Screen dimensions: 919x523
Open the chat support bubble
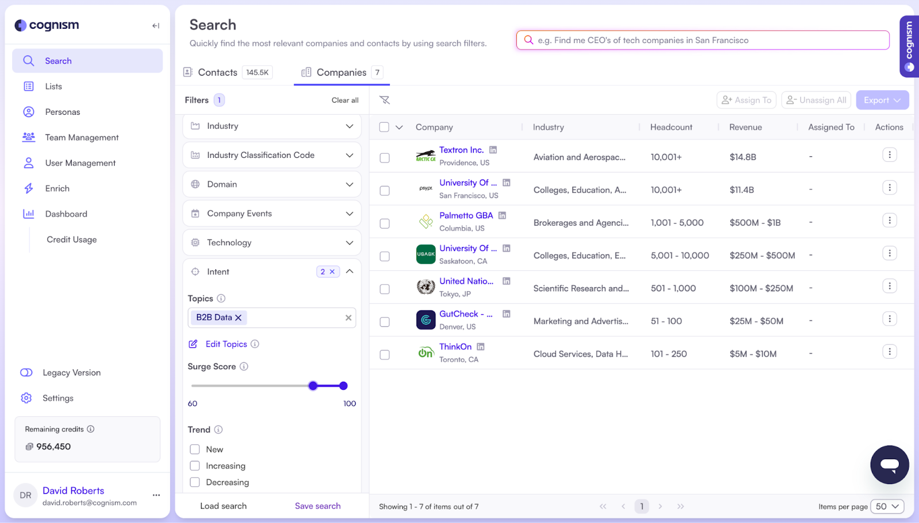pos(889,464)
